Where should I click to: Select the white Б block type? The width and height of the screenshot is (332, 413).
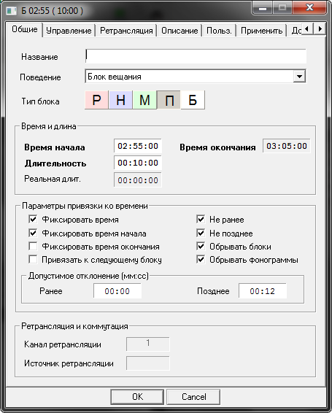pyautogui.click(x=193, y=100)
